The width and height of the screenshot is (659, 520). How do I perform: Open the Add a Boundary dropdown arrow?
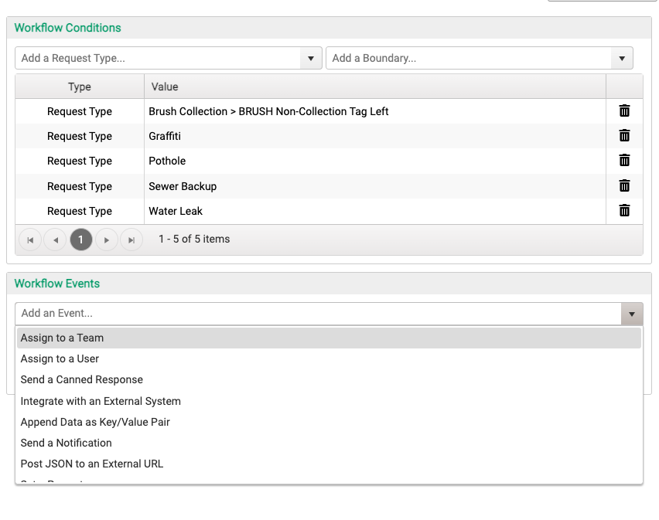coord(622,59)
